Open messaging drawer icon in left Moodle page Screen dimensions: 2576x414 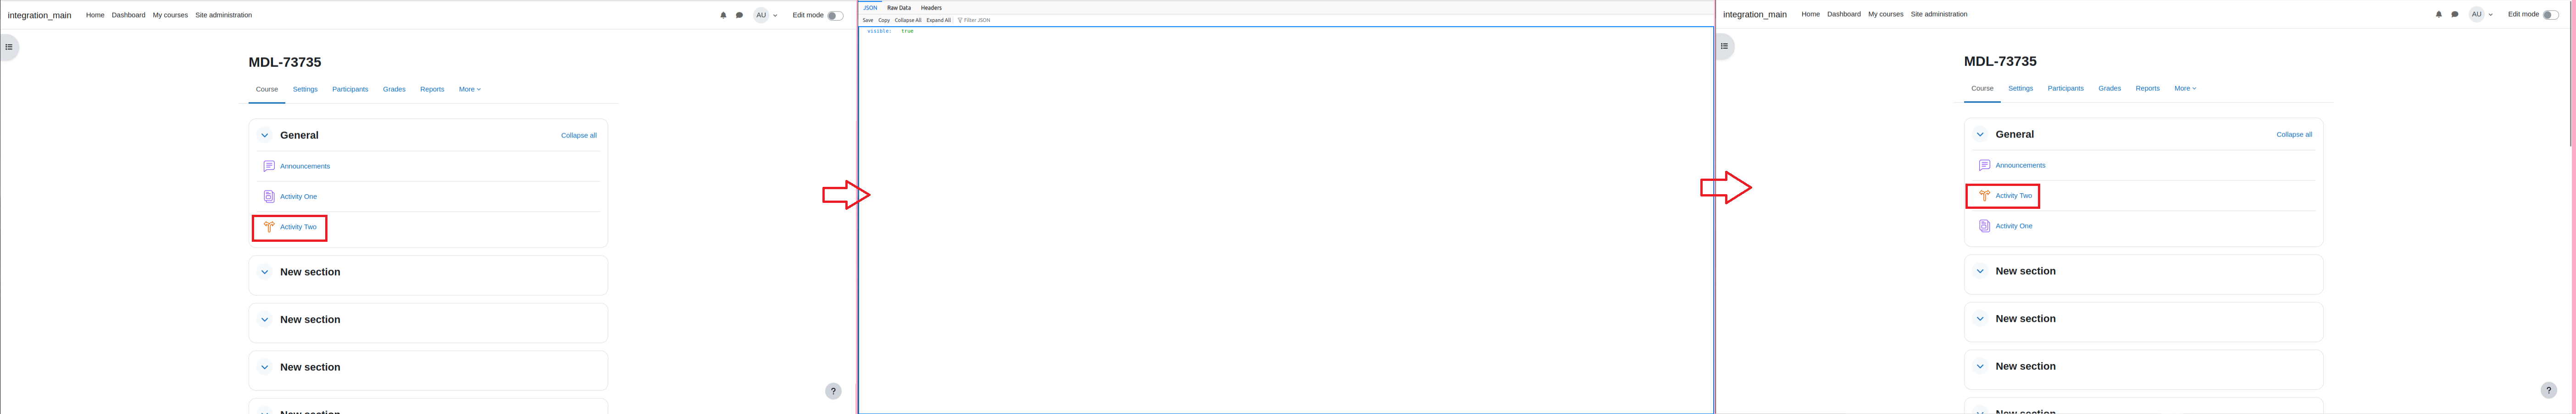[x=739, y=15]
